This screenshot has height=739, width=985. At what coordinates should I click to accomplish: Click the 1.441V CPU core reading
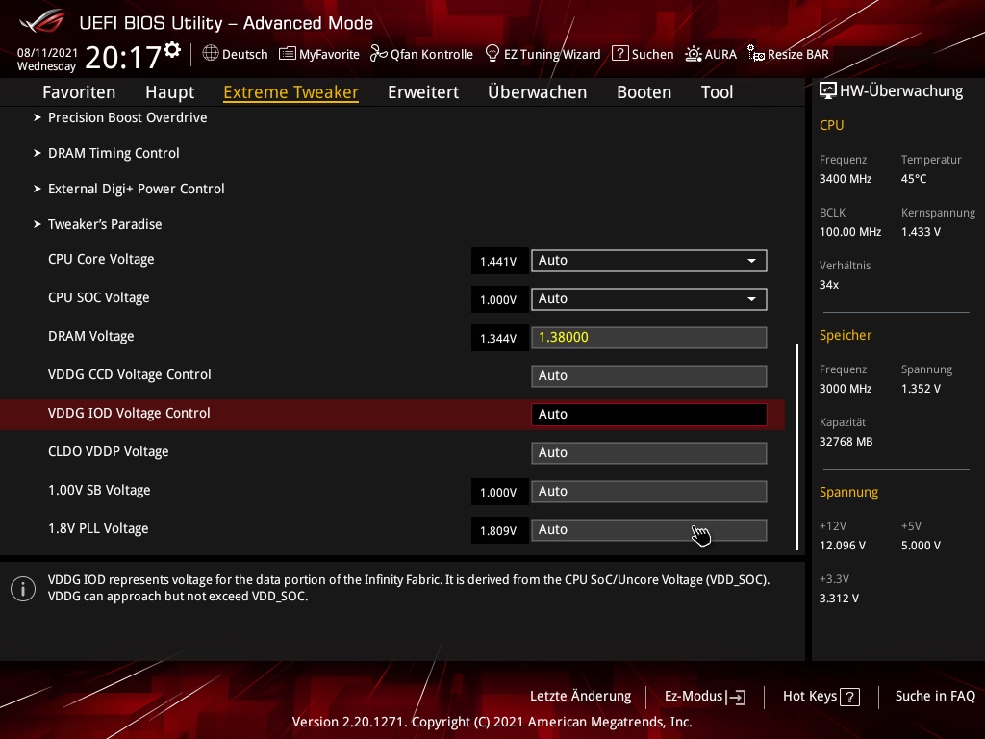(x=498, y=261)
